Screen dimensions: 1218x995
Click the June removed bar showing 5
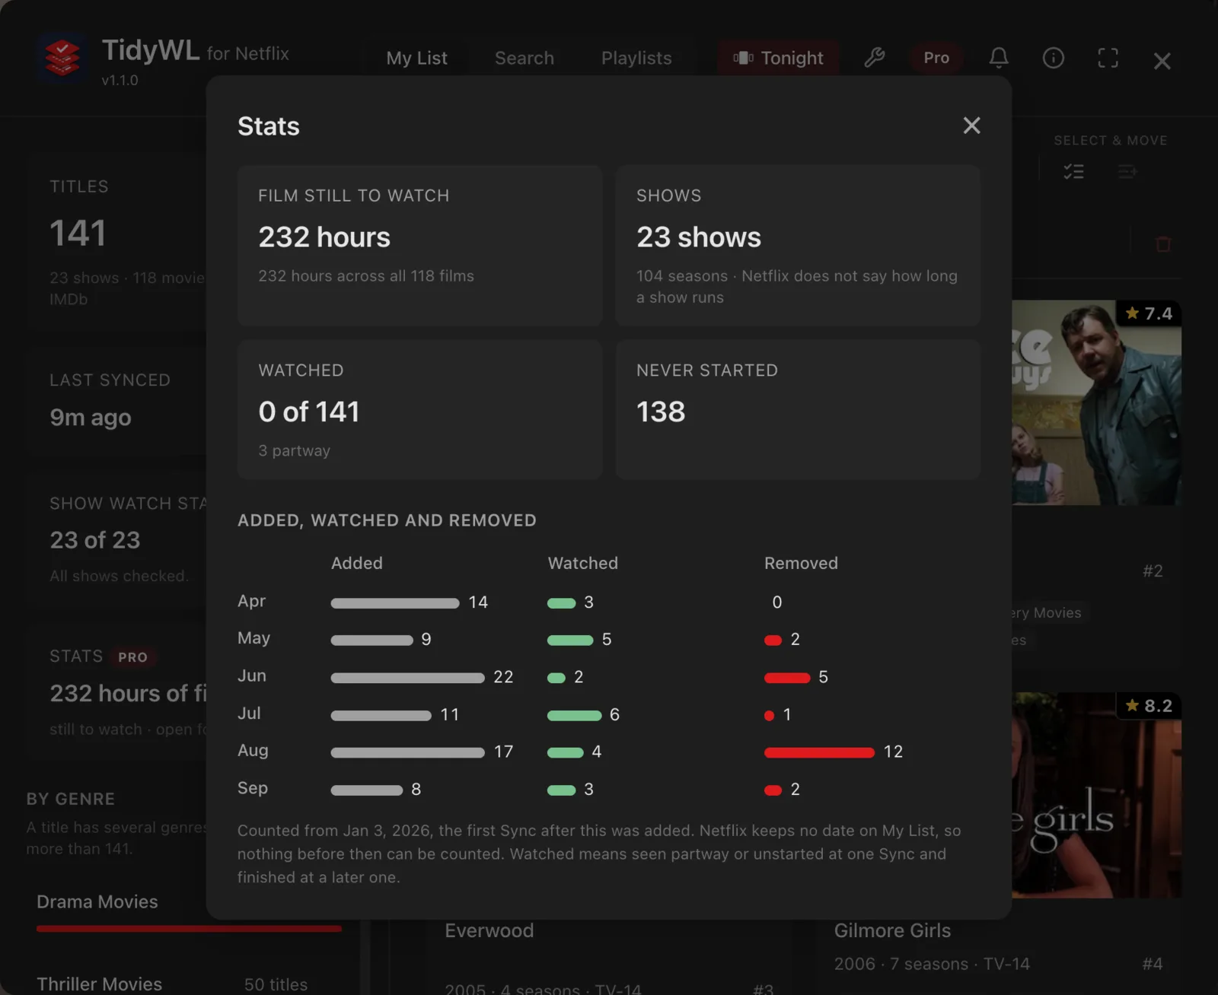pos(787,678)
